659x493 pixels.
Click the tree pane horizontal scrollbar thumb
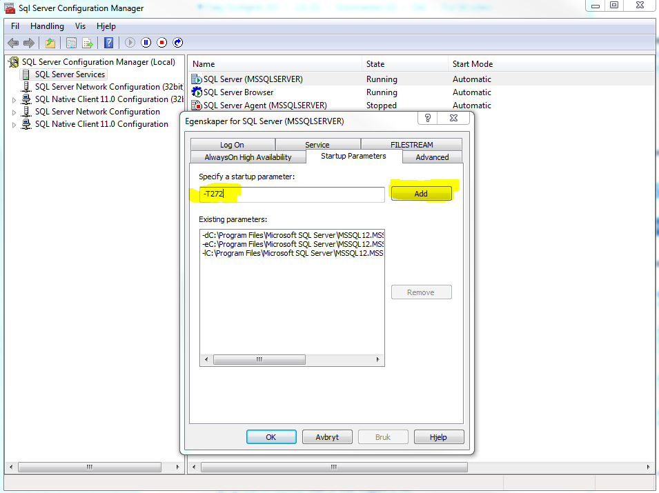[90, 467]
